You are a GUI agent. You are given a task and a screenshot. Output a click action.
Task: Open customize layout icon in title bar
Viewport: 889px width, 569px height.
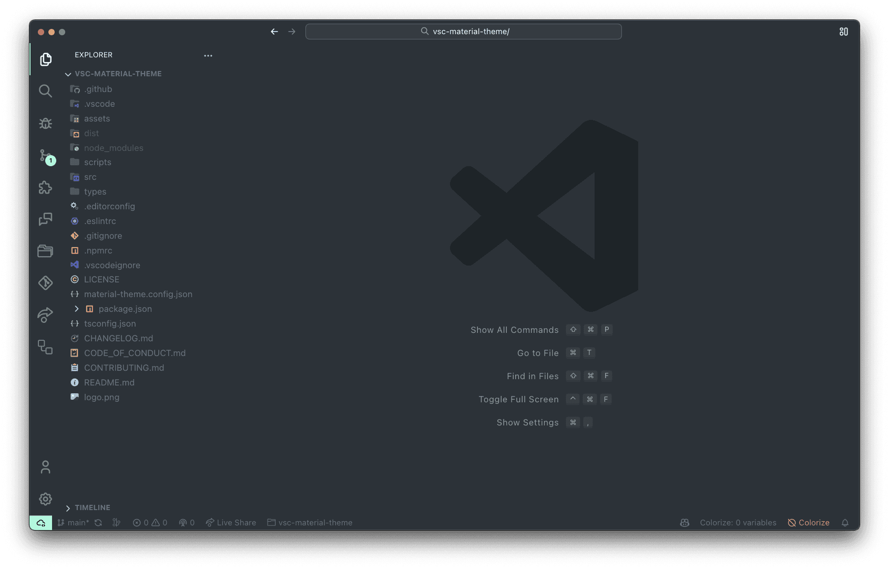pos(844,32)
